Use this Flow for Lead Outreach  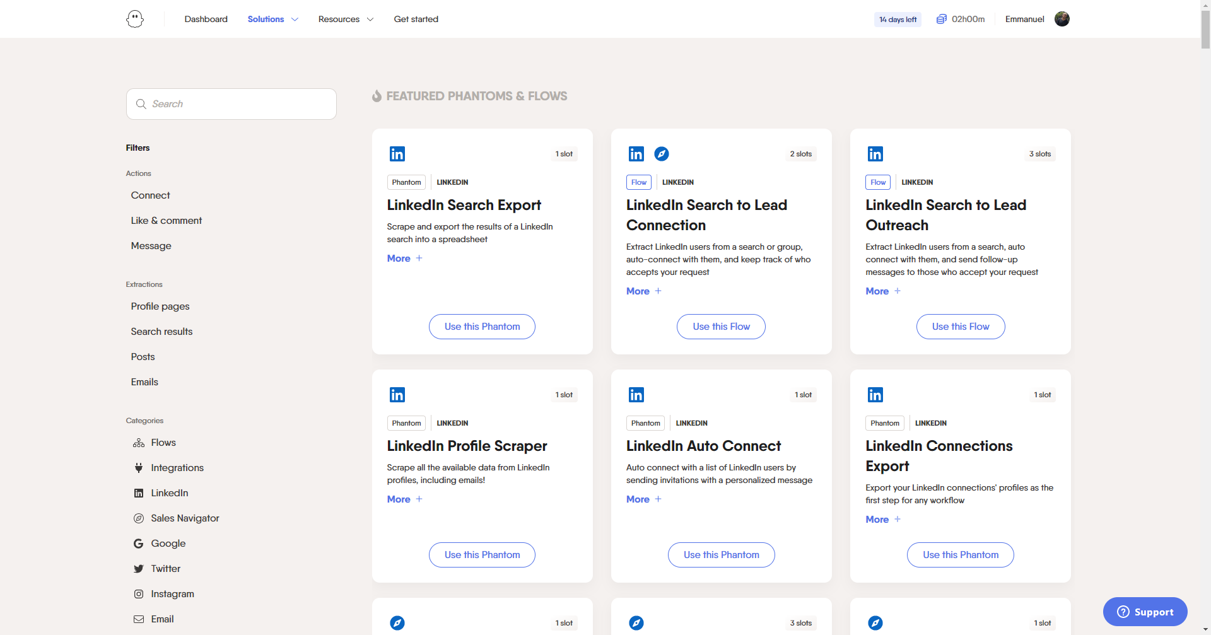click(x=961, y=327)
